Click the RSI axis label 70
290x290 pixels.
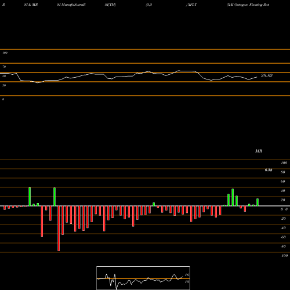(4, 67)
